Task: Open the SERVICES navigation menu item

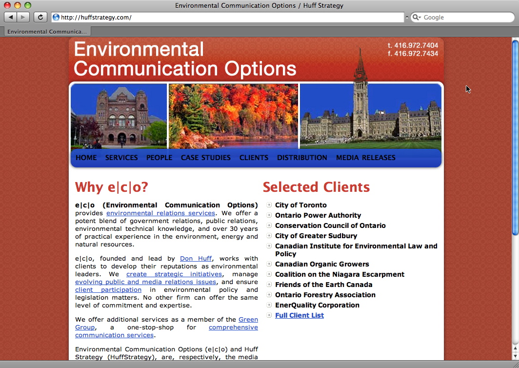Action: pos(121,158)
